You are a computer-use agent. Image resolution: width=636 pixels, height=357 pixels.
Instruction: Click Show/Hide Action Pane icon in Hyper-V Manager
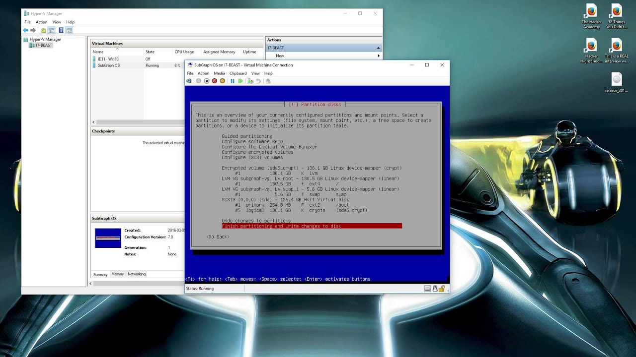click(x=69, y=30)
